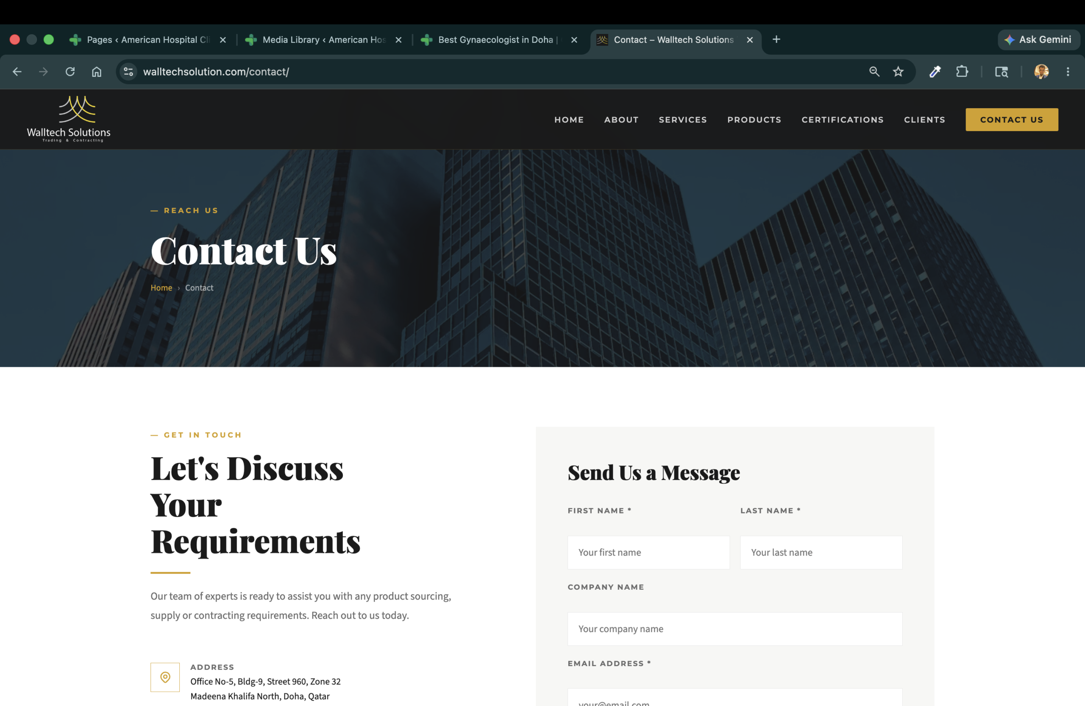Open a new tab with the plus icon
The image size is (1085, 706).
pos(776,40)
